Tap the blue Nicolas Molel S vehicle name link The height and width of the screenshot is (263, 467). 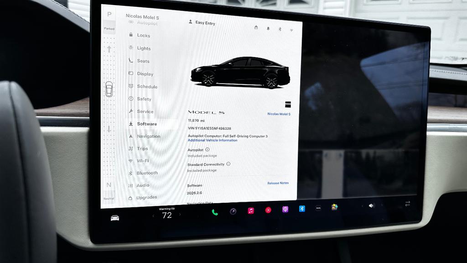[x=279, y=114]
